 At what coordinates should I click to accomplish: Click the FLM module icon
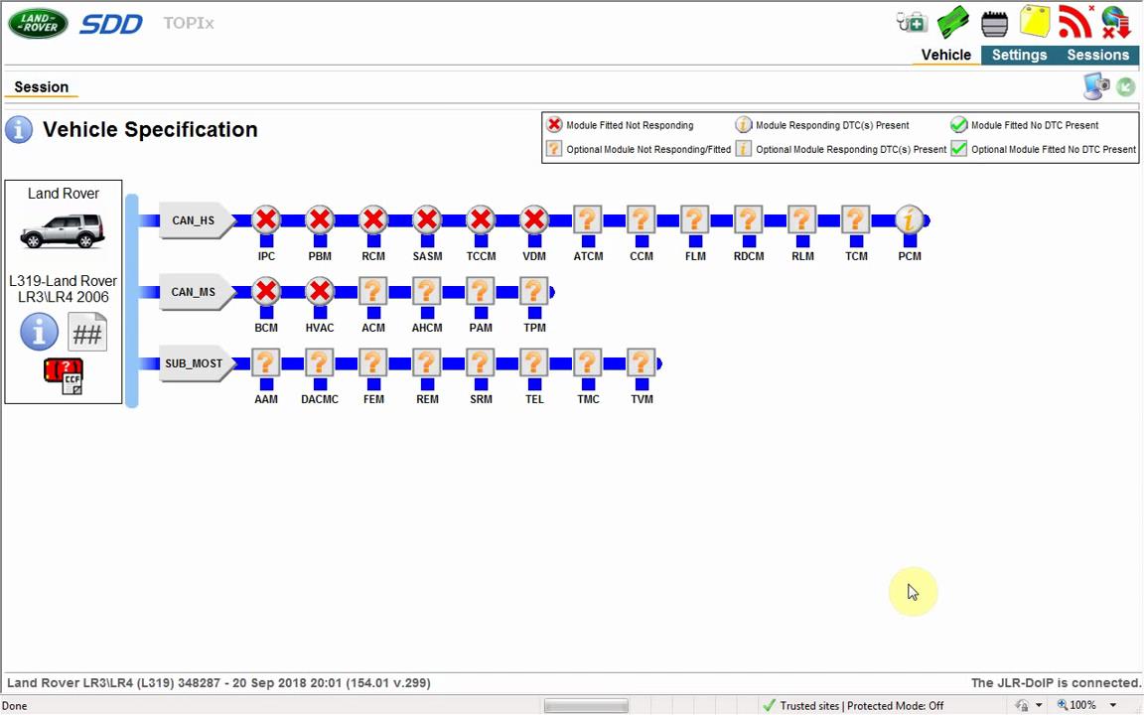point(695,219)
